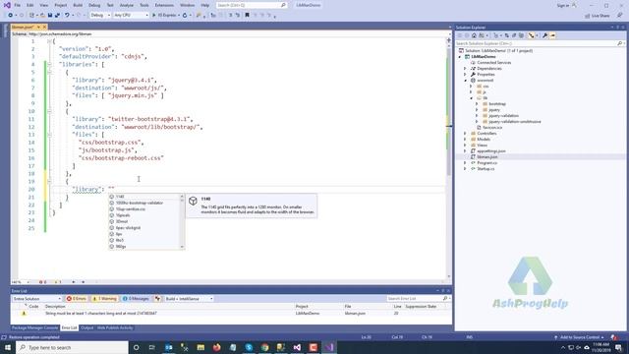Open the Project menu
629x354 pixels.
coord(61,5)
